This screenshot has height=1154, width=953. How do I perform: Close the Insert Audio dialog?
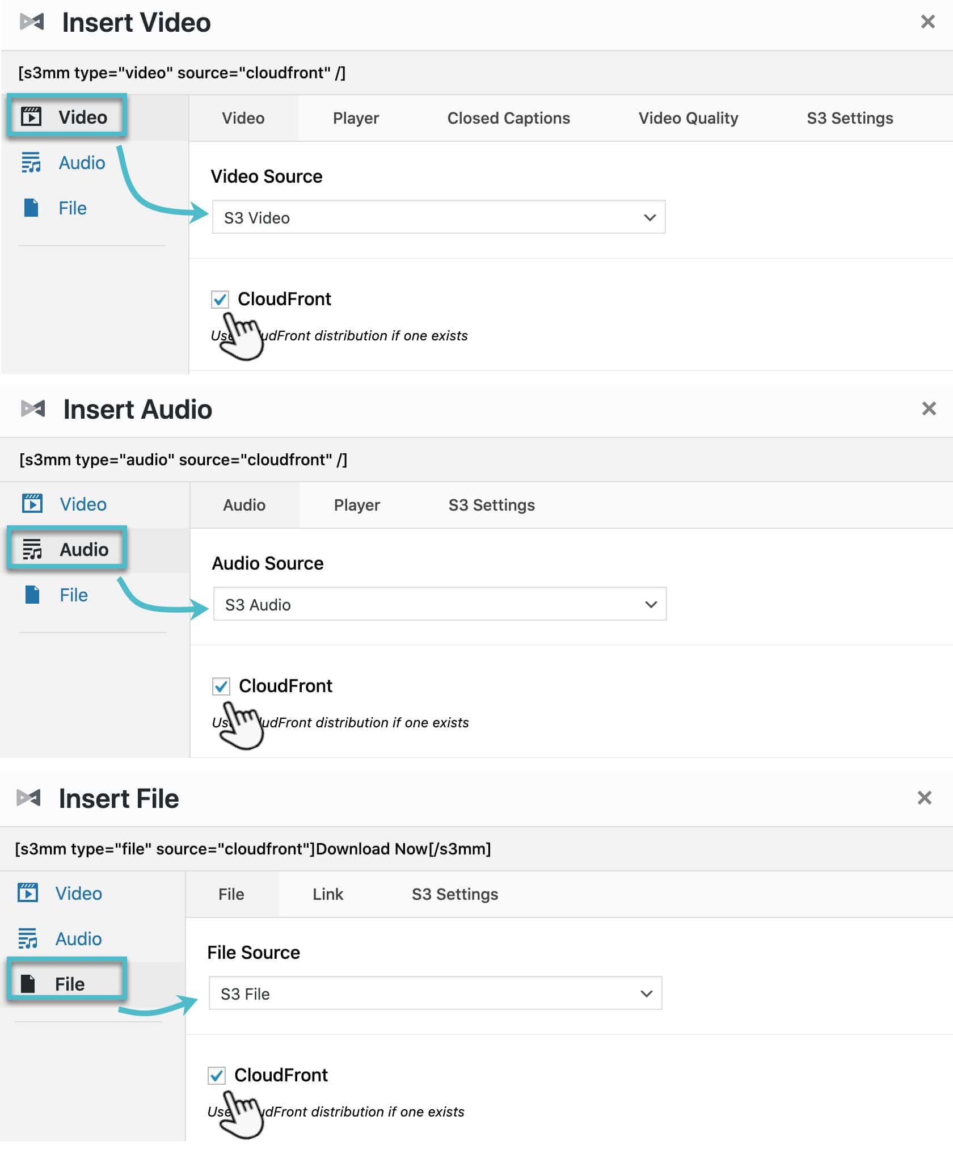929,408
